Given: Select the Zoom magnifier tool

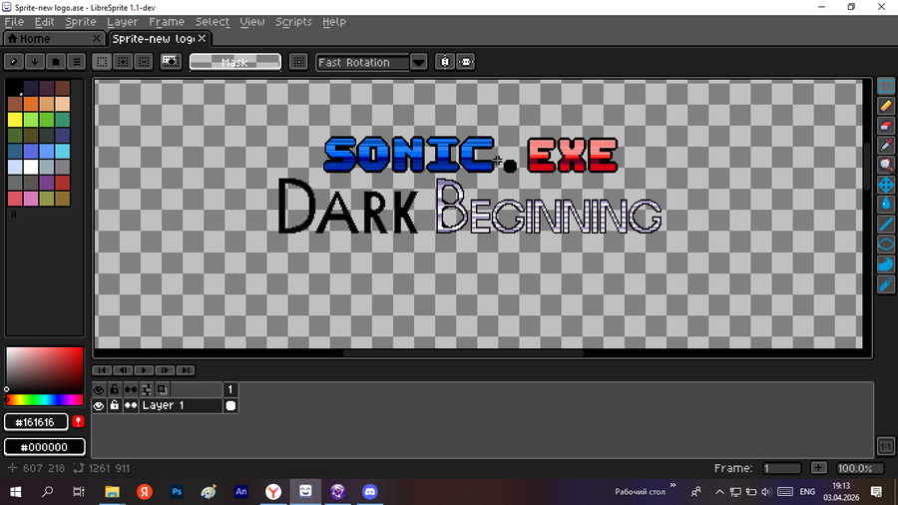Looking at the screenshot, I should click(x=886, y=166).
